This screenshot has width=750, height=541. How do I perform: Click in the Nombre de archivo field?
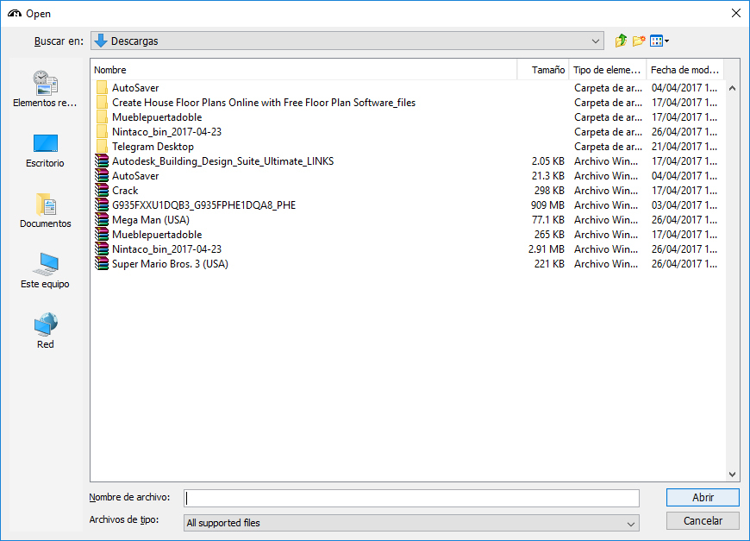click(411, 499)
